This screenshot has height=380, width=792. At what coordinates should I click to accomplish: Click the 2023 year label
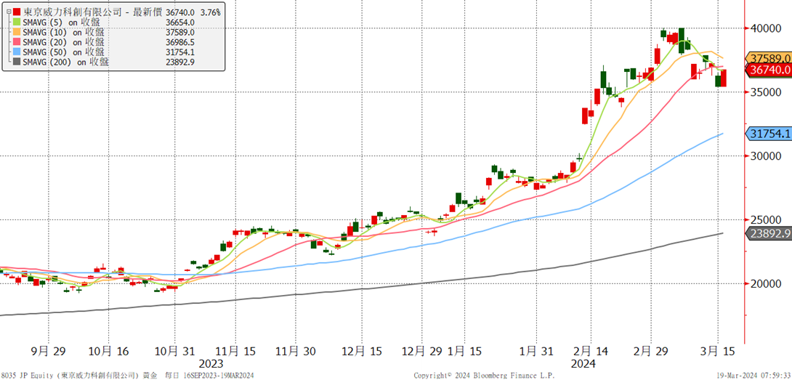pyautogui.click(x=211, y=364)
